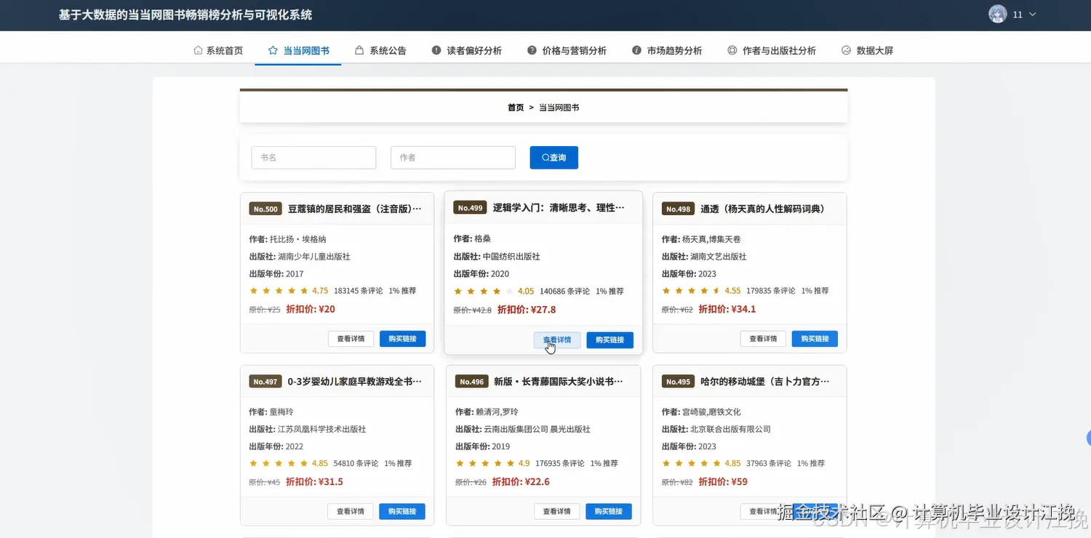Click the bag icon beside 系统公告
Viewport: 1091px width, 538px height.
click(x=359, y=51)
